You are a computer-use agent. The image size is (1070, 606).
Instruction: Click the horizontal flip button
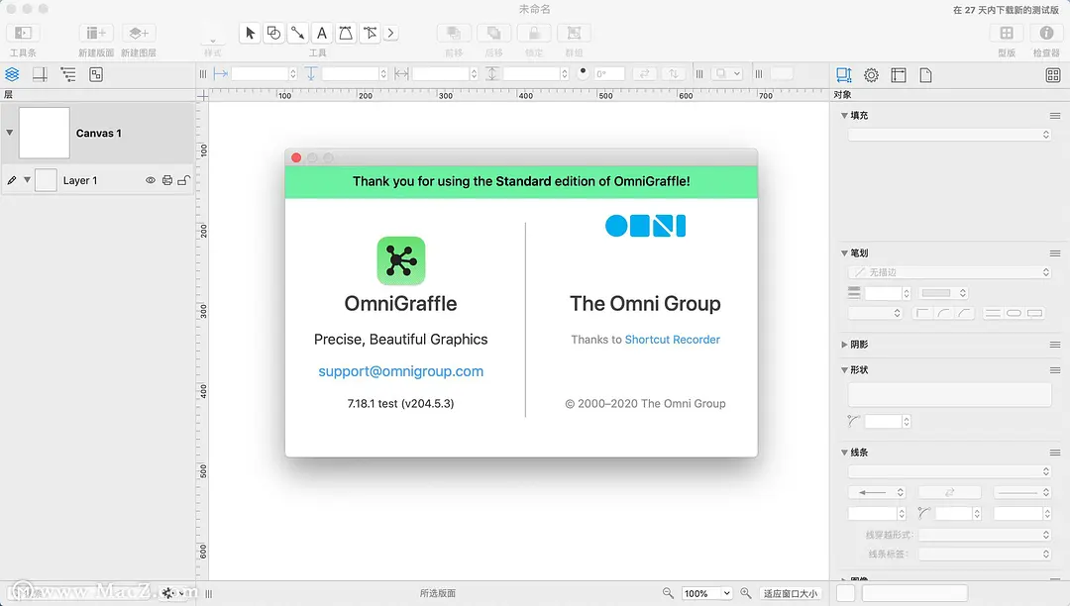click(x=644, y=73)
